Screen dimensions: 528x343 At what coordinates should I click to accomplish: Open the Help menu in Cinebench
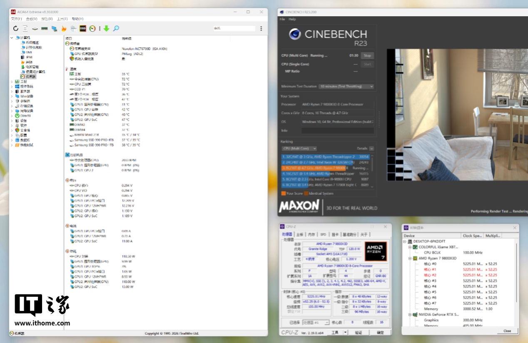pyautogui.click(x=292, y=19)
